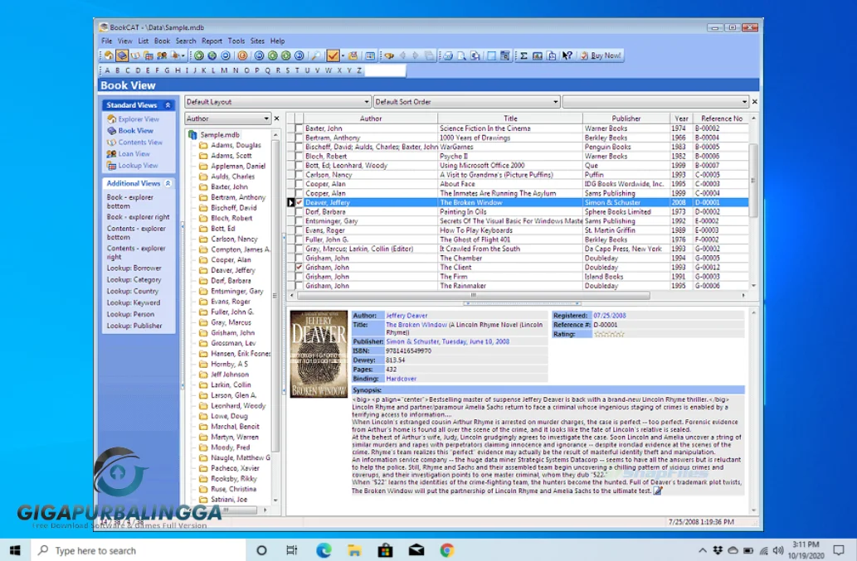Image resolution: width=857 pixels, height=561 pixels.
Task: Go to next record in toolbar
Action: [286, 56]
